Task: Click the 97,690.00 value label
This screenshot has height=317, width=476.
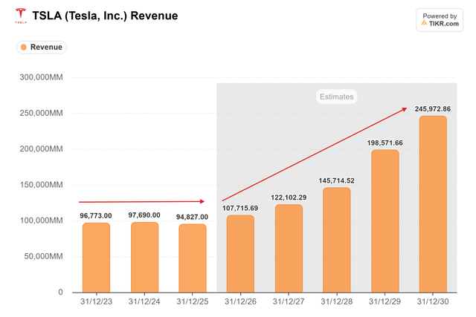Action: click(x=144, y=215)
